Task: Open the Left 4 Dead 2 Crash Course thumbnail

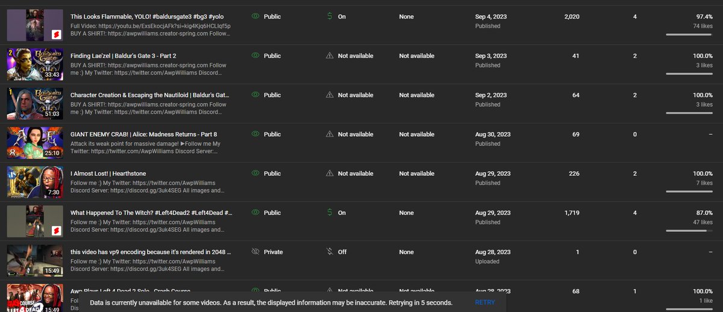Action: pos(35,298)
